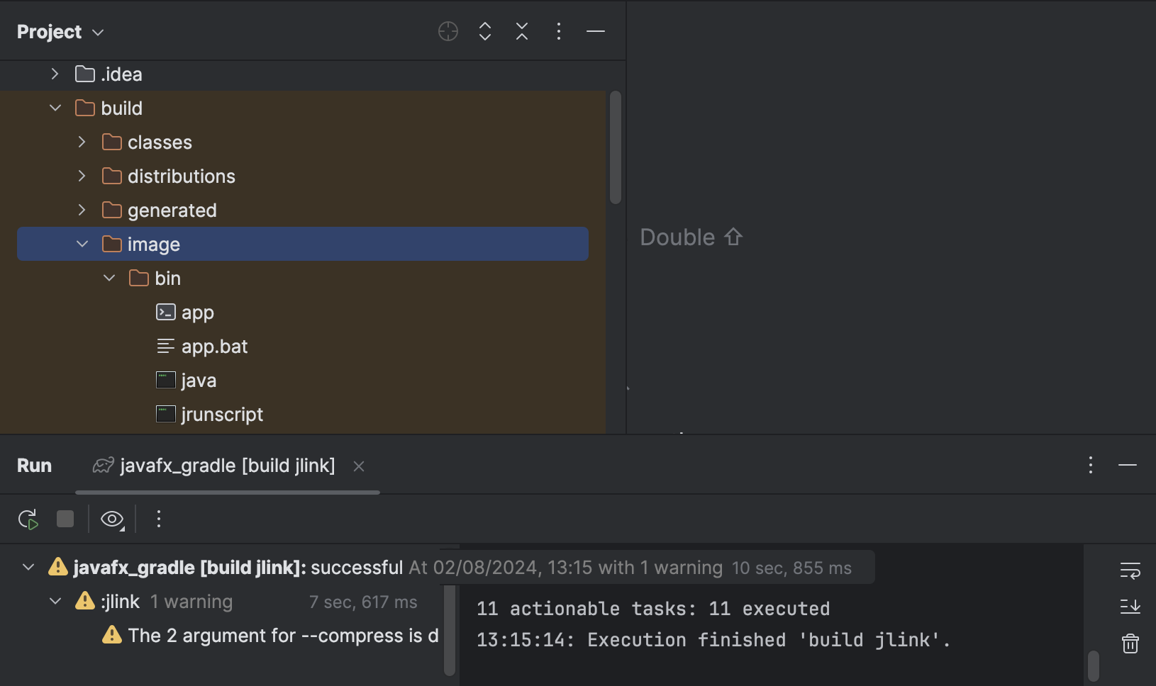Screen dimensions: 1156x686
Task: Click the Collapse All icon in Project panel
Action: point(521,31)
